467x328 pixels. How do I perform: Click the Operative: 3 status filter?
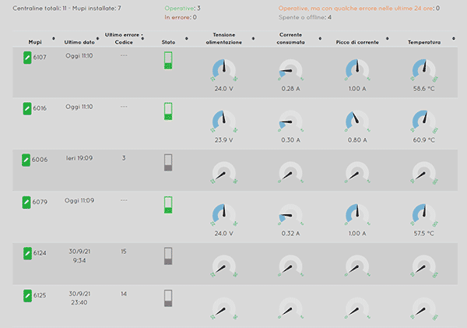point(183,8)
